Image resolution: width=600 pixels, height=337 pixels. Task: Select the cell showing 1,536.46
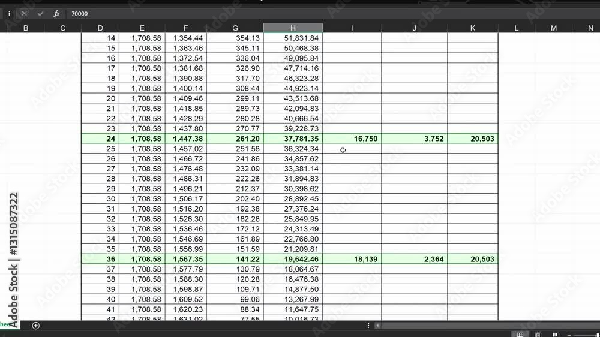pyautogui.click(x=185, y=228)
